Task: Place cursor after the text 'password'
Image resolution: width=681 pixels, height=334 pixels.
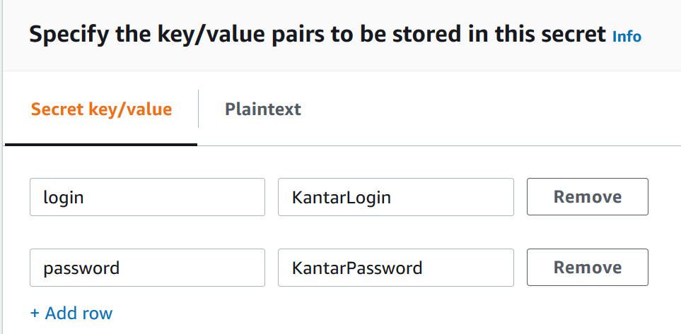Action: point(121,268)
